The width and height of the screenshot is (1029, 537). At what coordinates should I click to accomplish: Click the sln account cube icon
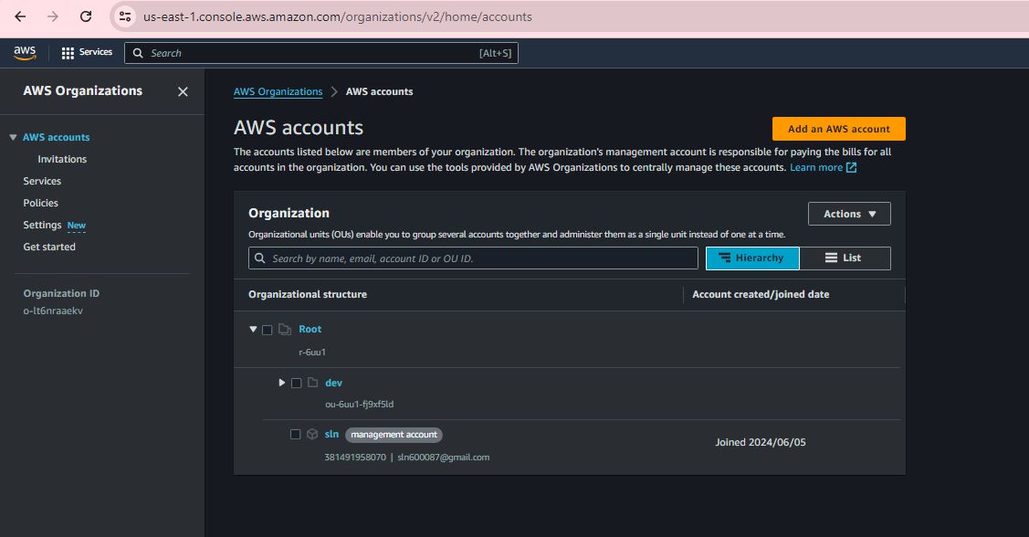coord(312,435)
